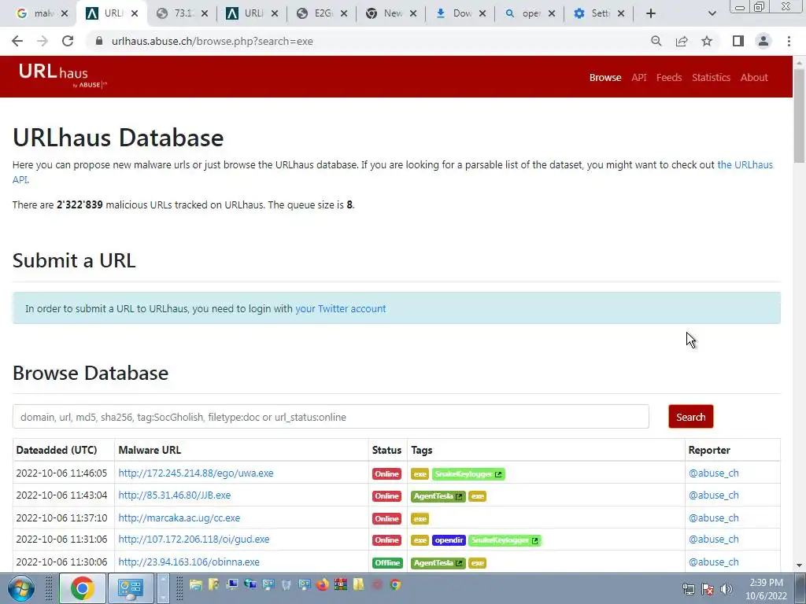The image size is (806, 604).
Task: Switch to the 73.1 tab
Action: pos(184,13)
